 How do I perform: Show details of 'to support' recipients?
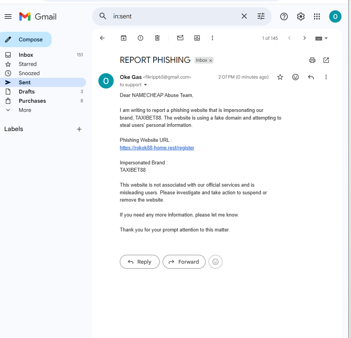[145, 85]
